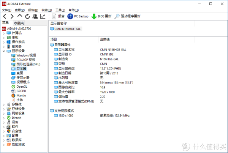The image size is (228, 153).
Task: Click the 设备 devices icon
Action: click(x=9, y=122)
